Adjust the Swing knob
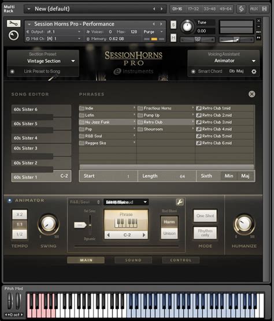The width and height of the screenshot is (274, 321). point(49,224)
